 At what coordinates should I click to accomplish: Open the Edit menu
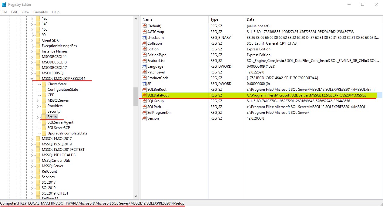coord(14,12)
